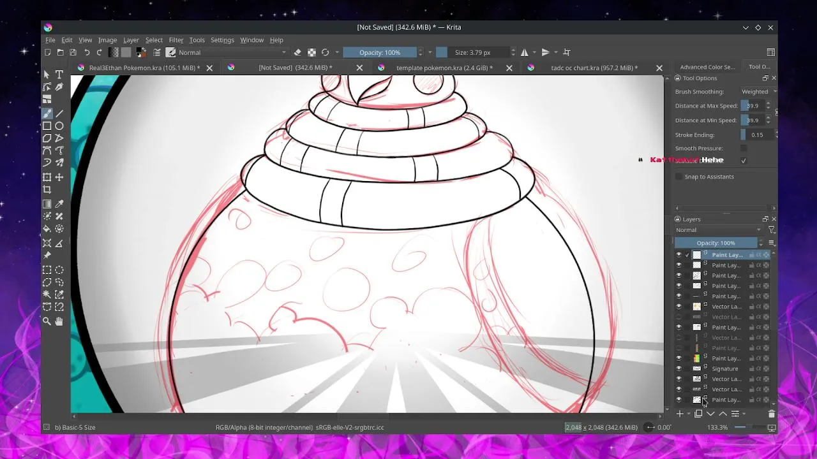Toggle the checkbox under Smooth Pressure
Screen dimensions: 817x459
point(744,161)
